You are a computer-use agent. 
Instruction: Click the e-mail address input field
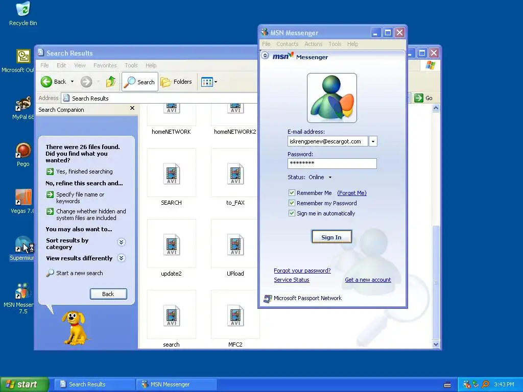pyautogui.click(x=328, y=141)
